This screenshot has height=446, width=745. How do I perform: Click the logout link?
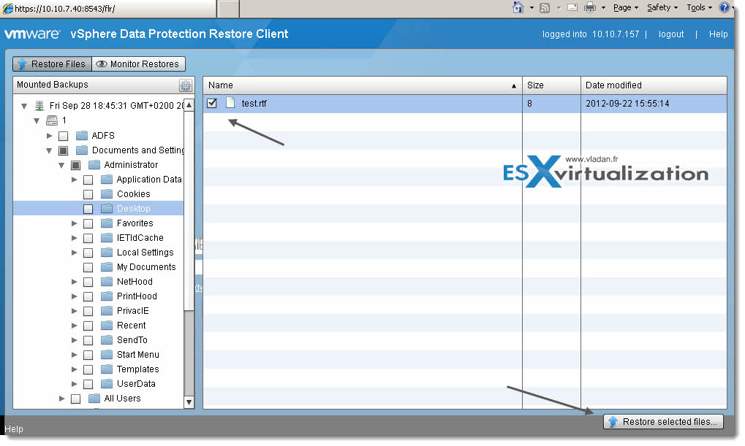[x=671, y=34]
